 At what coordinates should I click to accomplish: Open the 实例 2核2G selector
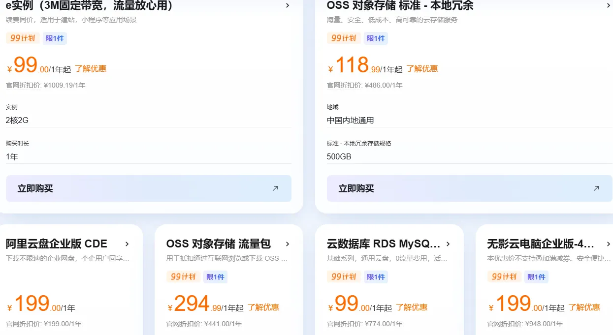(149, 120)
